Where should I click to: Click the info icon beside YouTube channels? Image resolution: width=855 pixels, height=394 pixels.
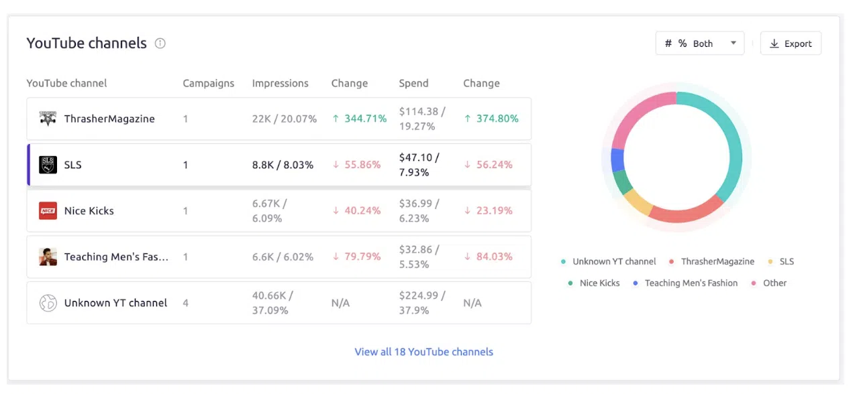(160, 44)
